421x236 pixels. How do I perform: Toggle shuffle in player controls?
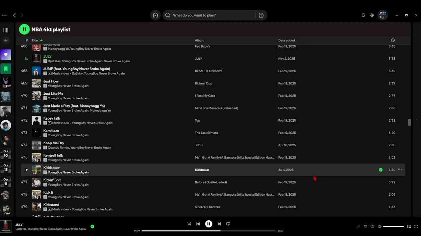pyautogui.click(x=189, y=224)
